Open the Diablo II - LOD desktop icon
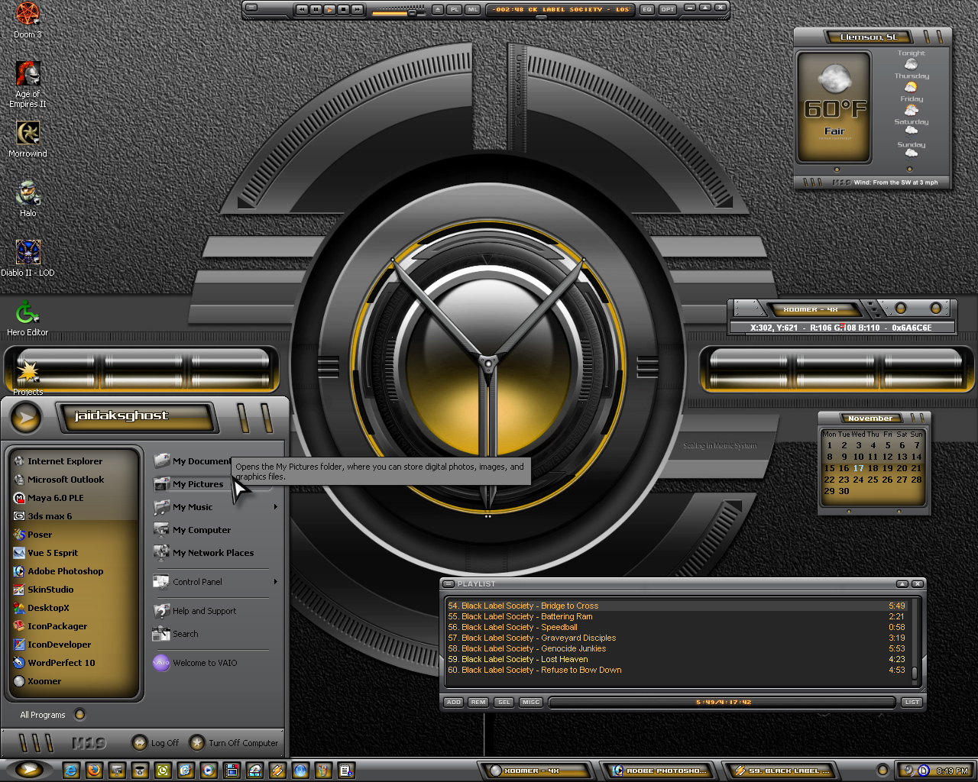Screen dimensions: 978x782 [x=28, y=257]
